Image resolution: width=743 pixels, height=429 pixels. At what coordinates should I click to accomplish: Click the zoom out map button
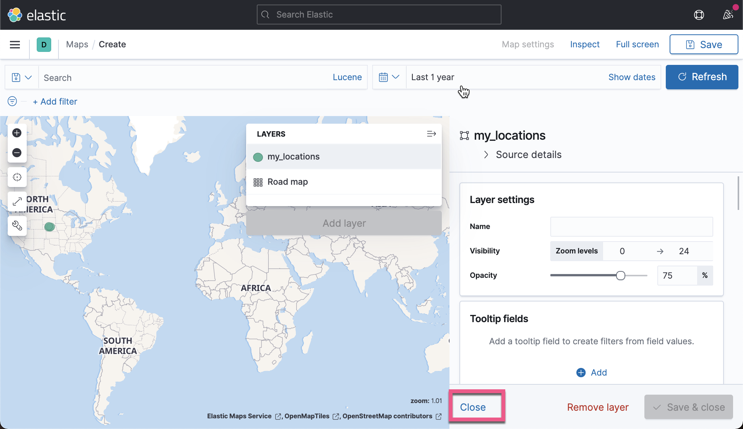tap(17, 153)
